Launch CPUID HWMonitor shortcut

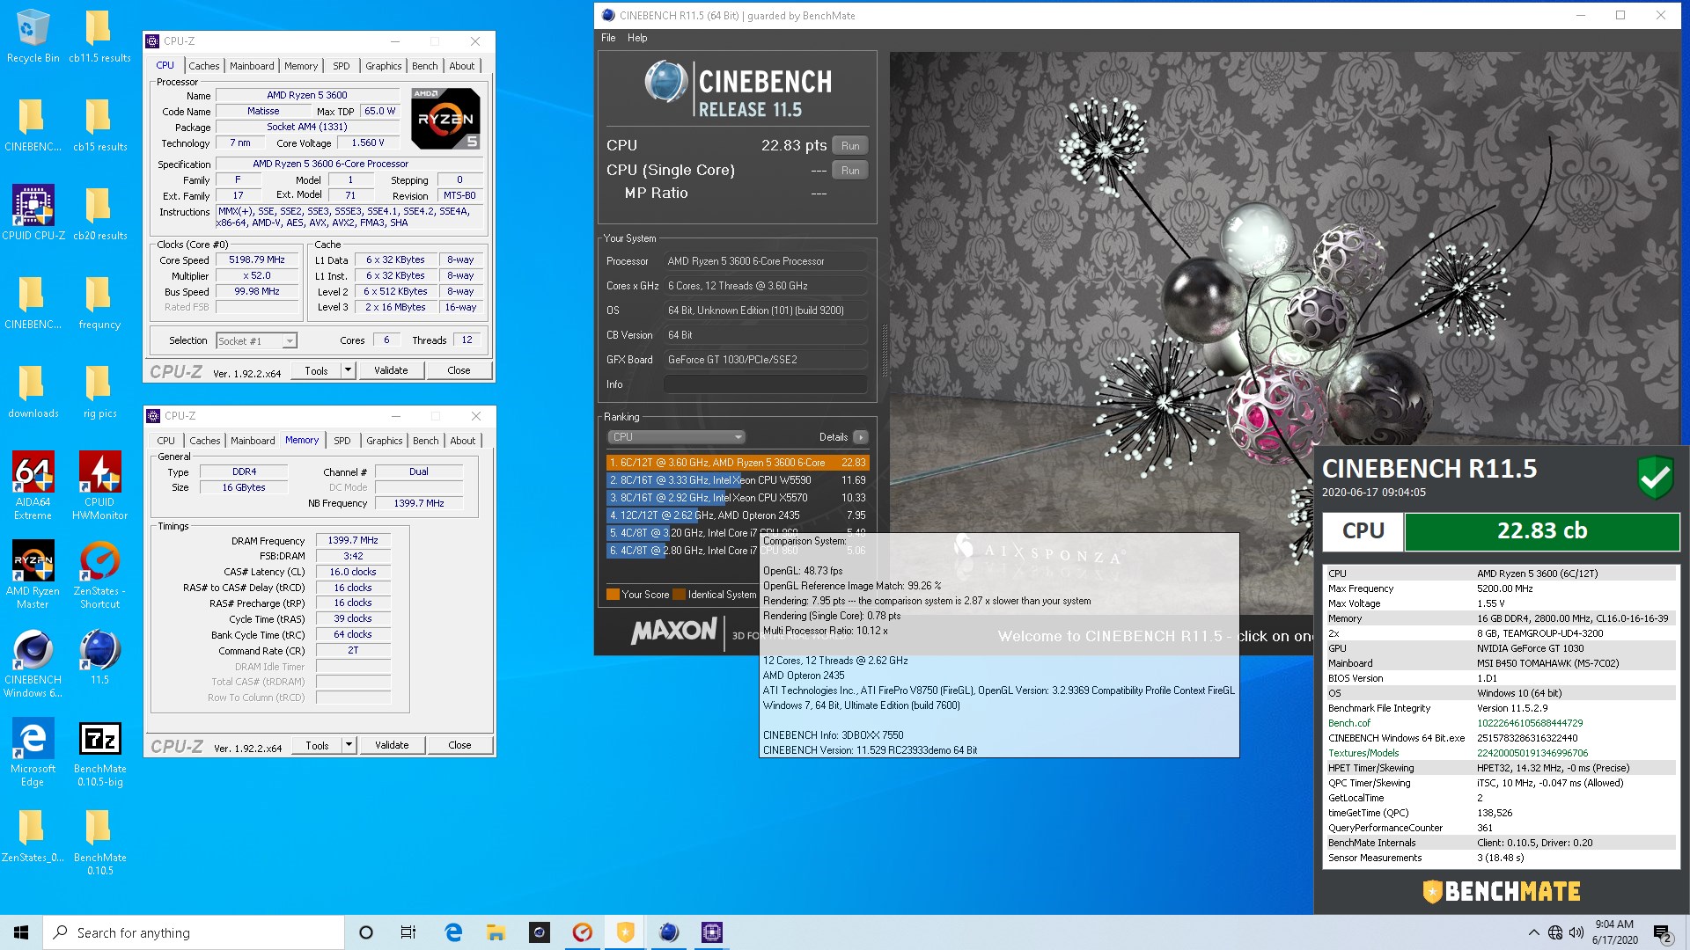click(x=99, y=486)
